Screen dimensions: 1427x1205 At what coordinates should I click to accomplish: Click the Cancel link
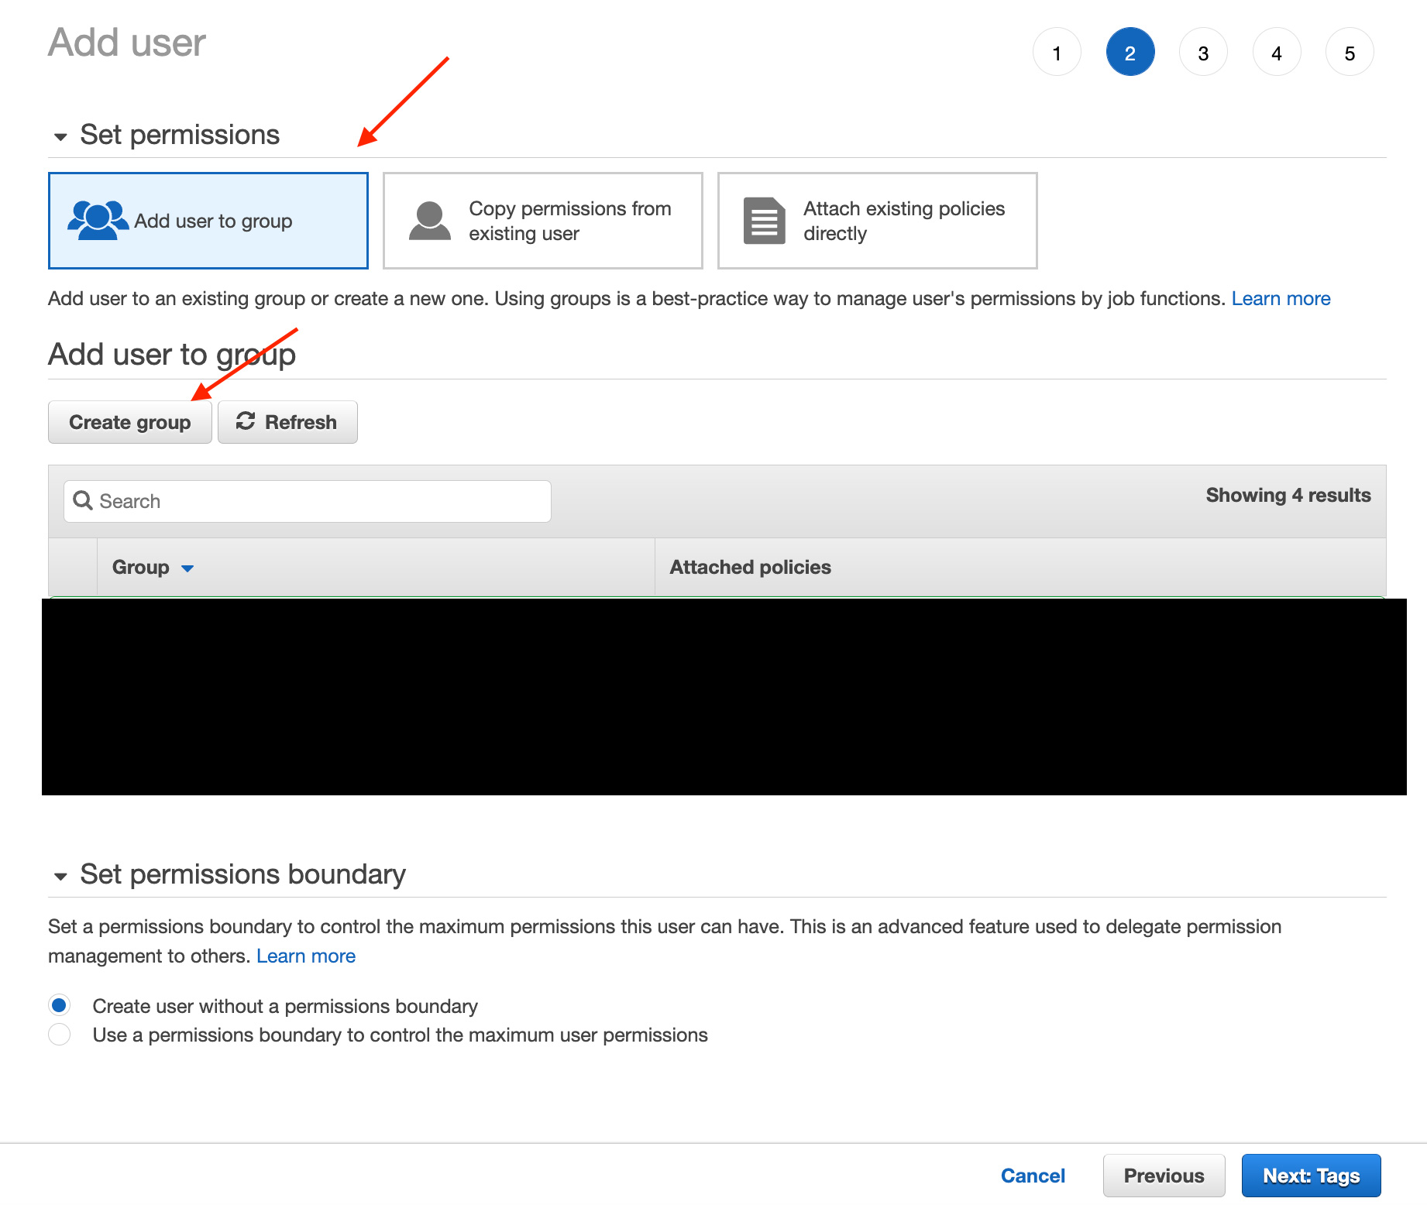click(1033, 1176)
